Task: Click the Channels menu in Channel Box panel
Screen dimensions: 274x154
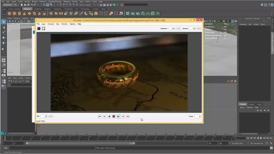Action: [x=243, y=24]
